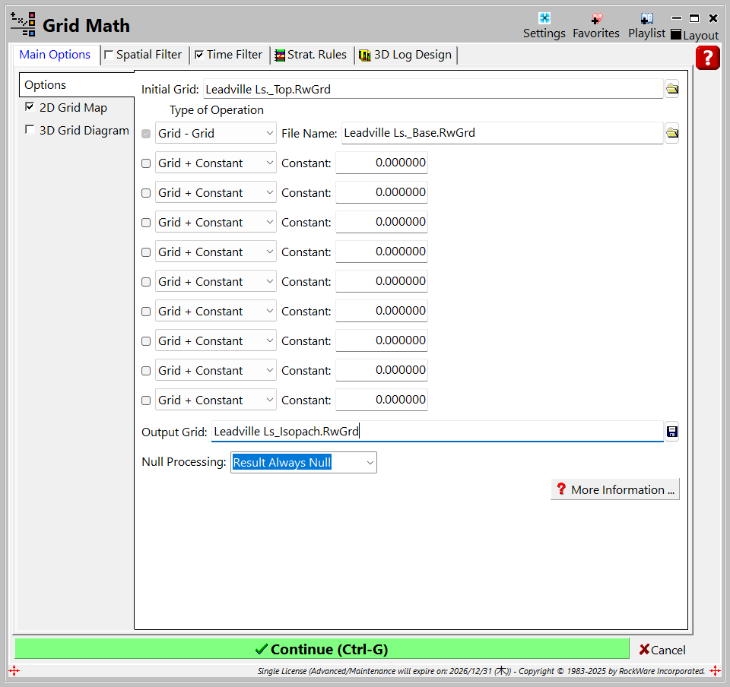730x687 pixels.
Task: Switch to the 3D Log Design tab
Action: (405, 55)
